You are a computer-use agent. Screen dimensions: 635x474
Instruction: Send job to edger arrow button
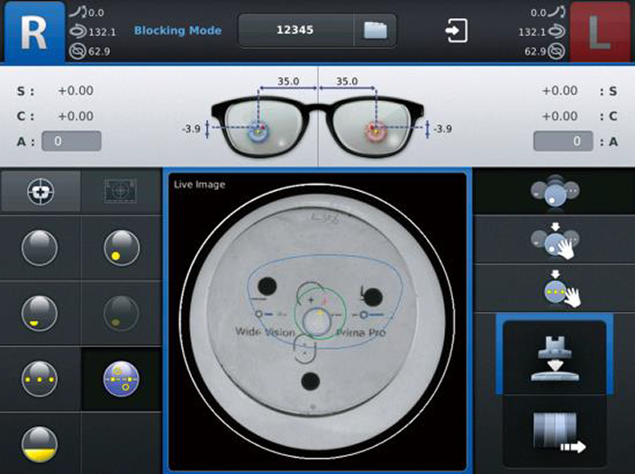coord(555,432)
